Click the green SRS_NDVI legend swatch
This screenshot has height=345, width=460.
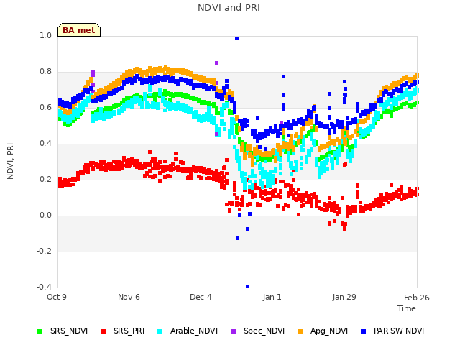click(40, 331)
